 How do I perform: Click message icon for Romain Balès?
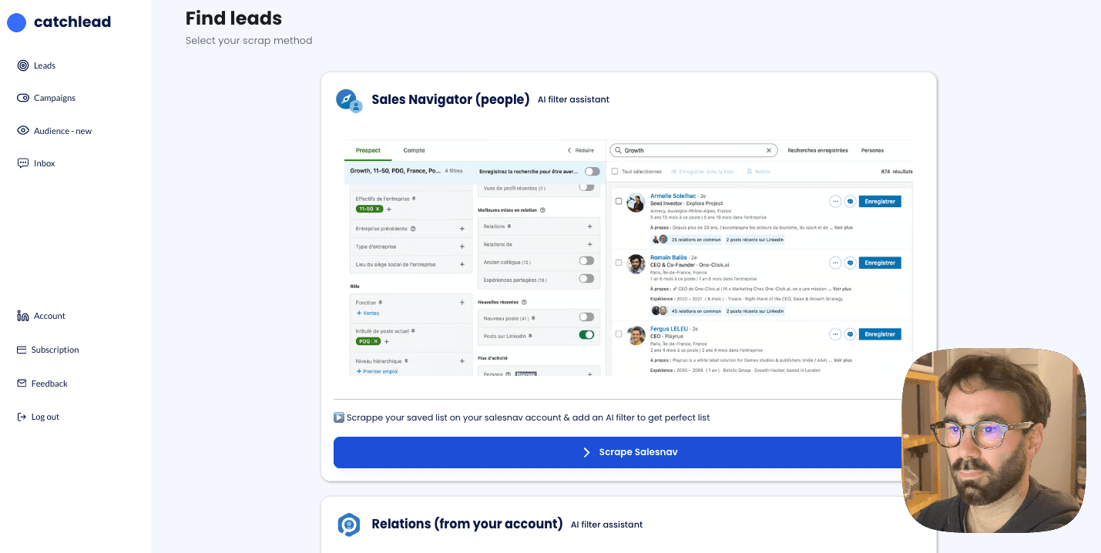click(x=851, y=263)
